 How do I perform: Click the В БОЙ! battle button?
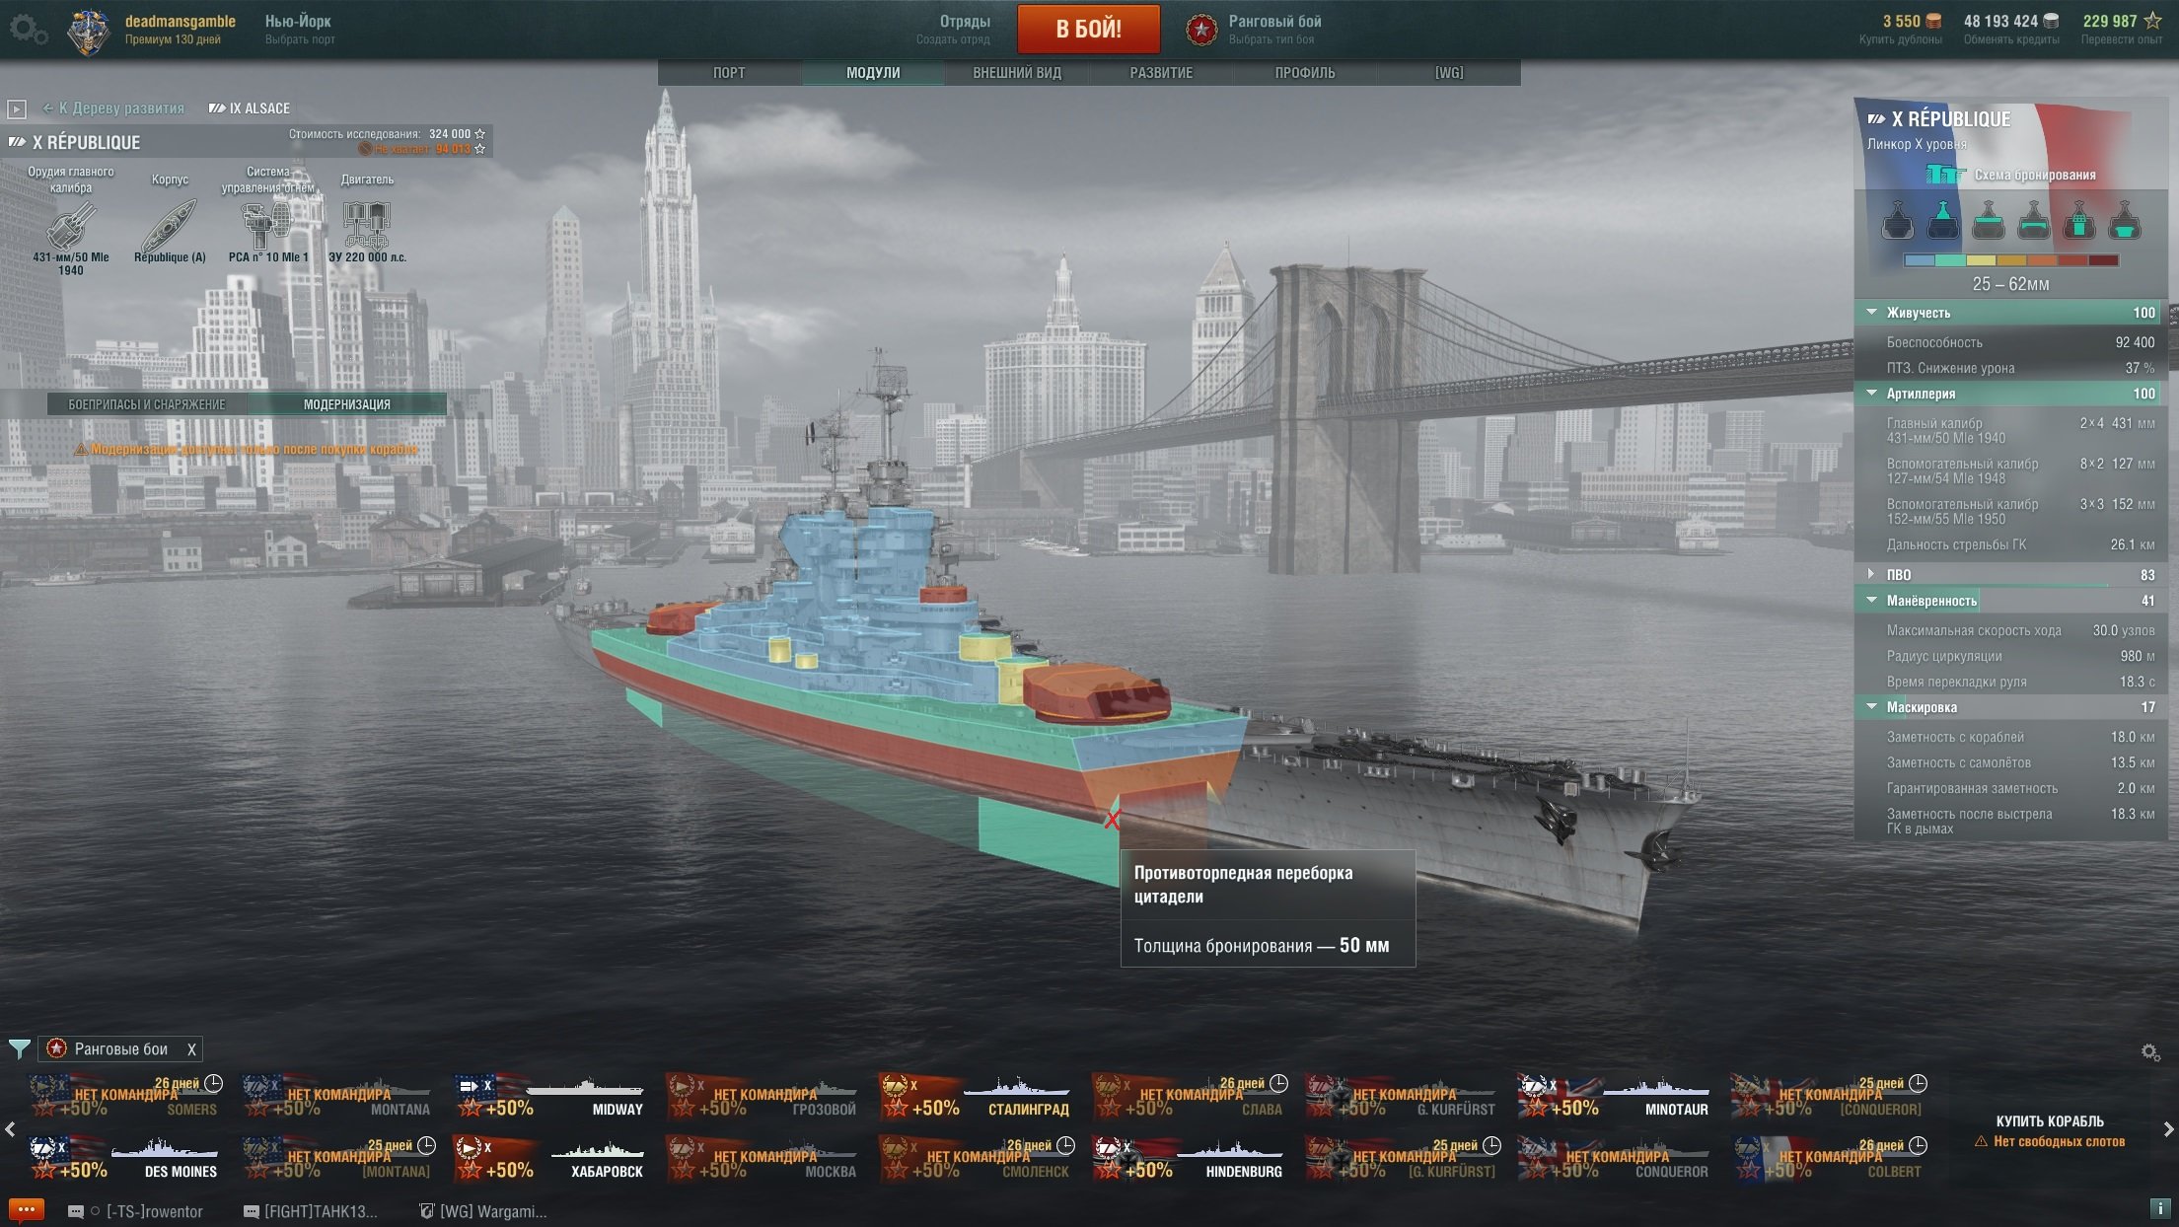pyautogui.click(x=1088, y=29)
